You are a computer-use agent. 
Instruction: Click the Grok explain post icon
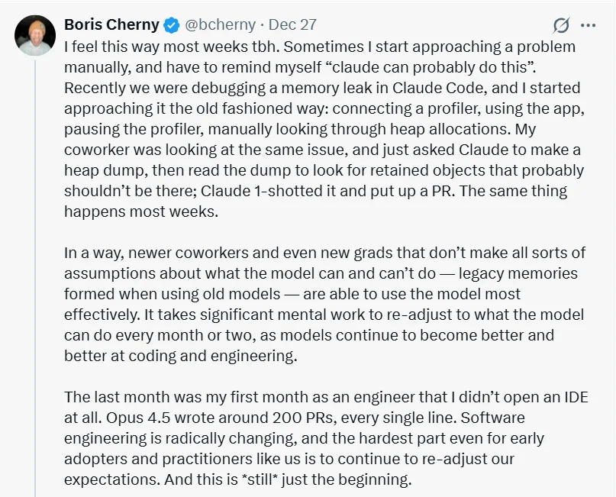[561, 25]
